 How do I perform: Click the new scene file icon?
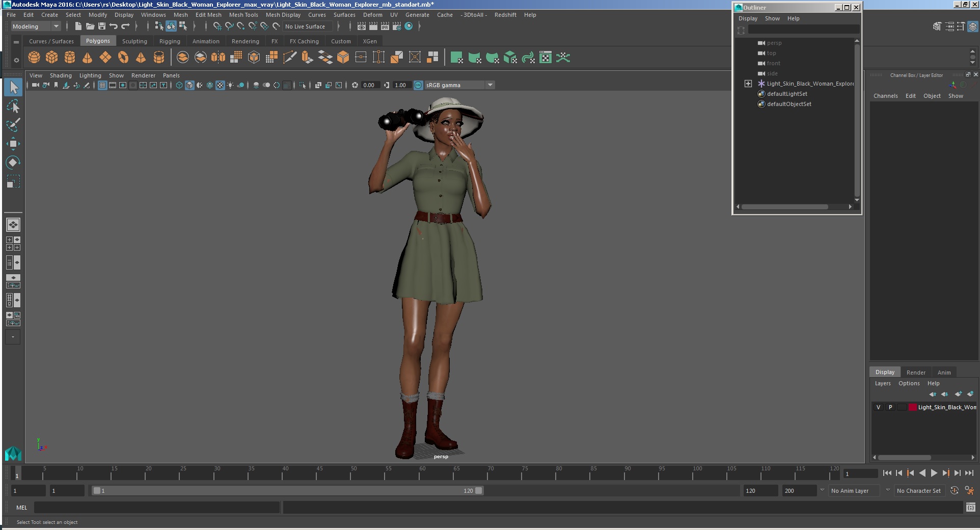pyautogui.click(x=78, y=26)
